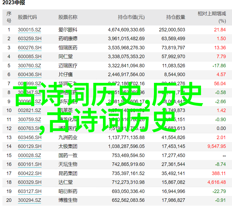Select the stock name 药明康德
Screen dimensions: 232x208
(68, 39)
